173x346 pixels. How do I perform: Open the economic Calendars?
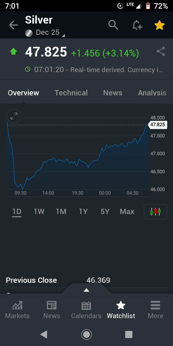86,310
